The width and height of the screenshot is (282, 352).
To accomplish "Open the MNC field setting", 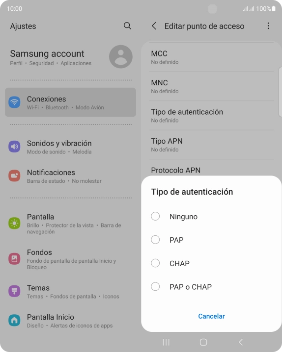I will (211, 86).
